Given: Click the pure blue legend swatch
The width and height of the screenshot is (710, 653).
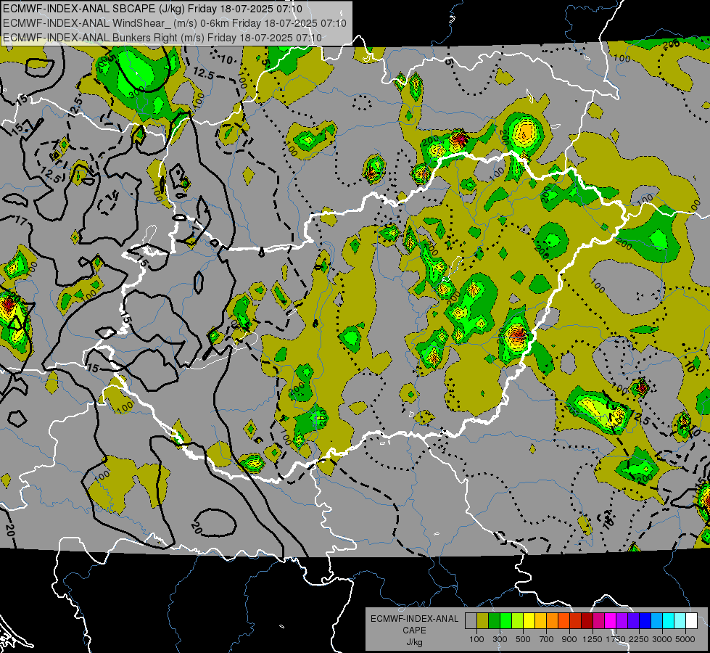Looking at the screenshot, I should [x=645, y=621].
